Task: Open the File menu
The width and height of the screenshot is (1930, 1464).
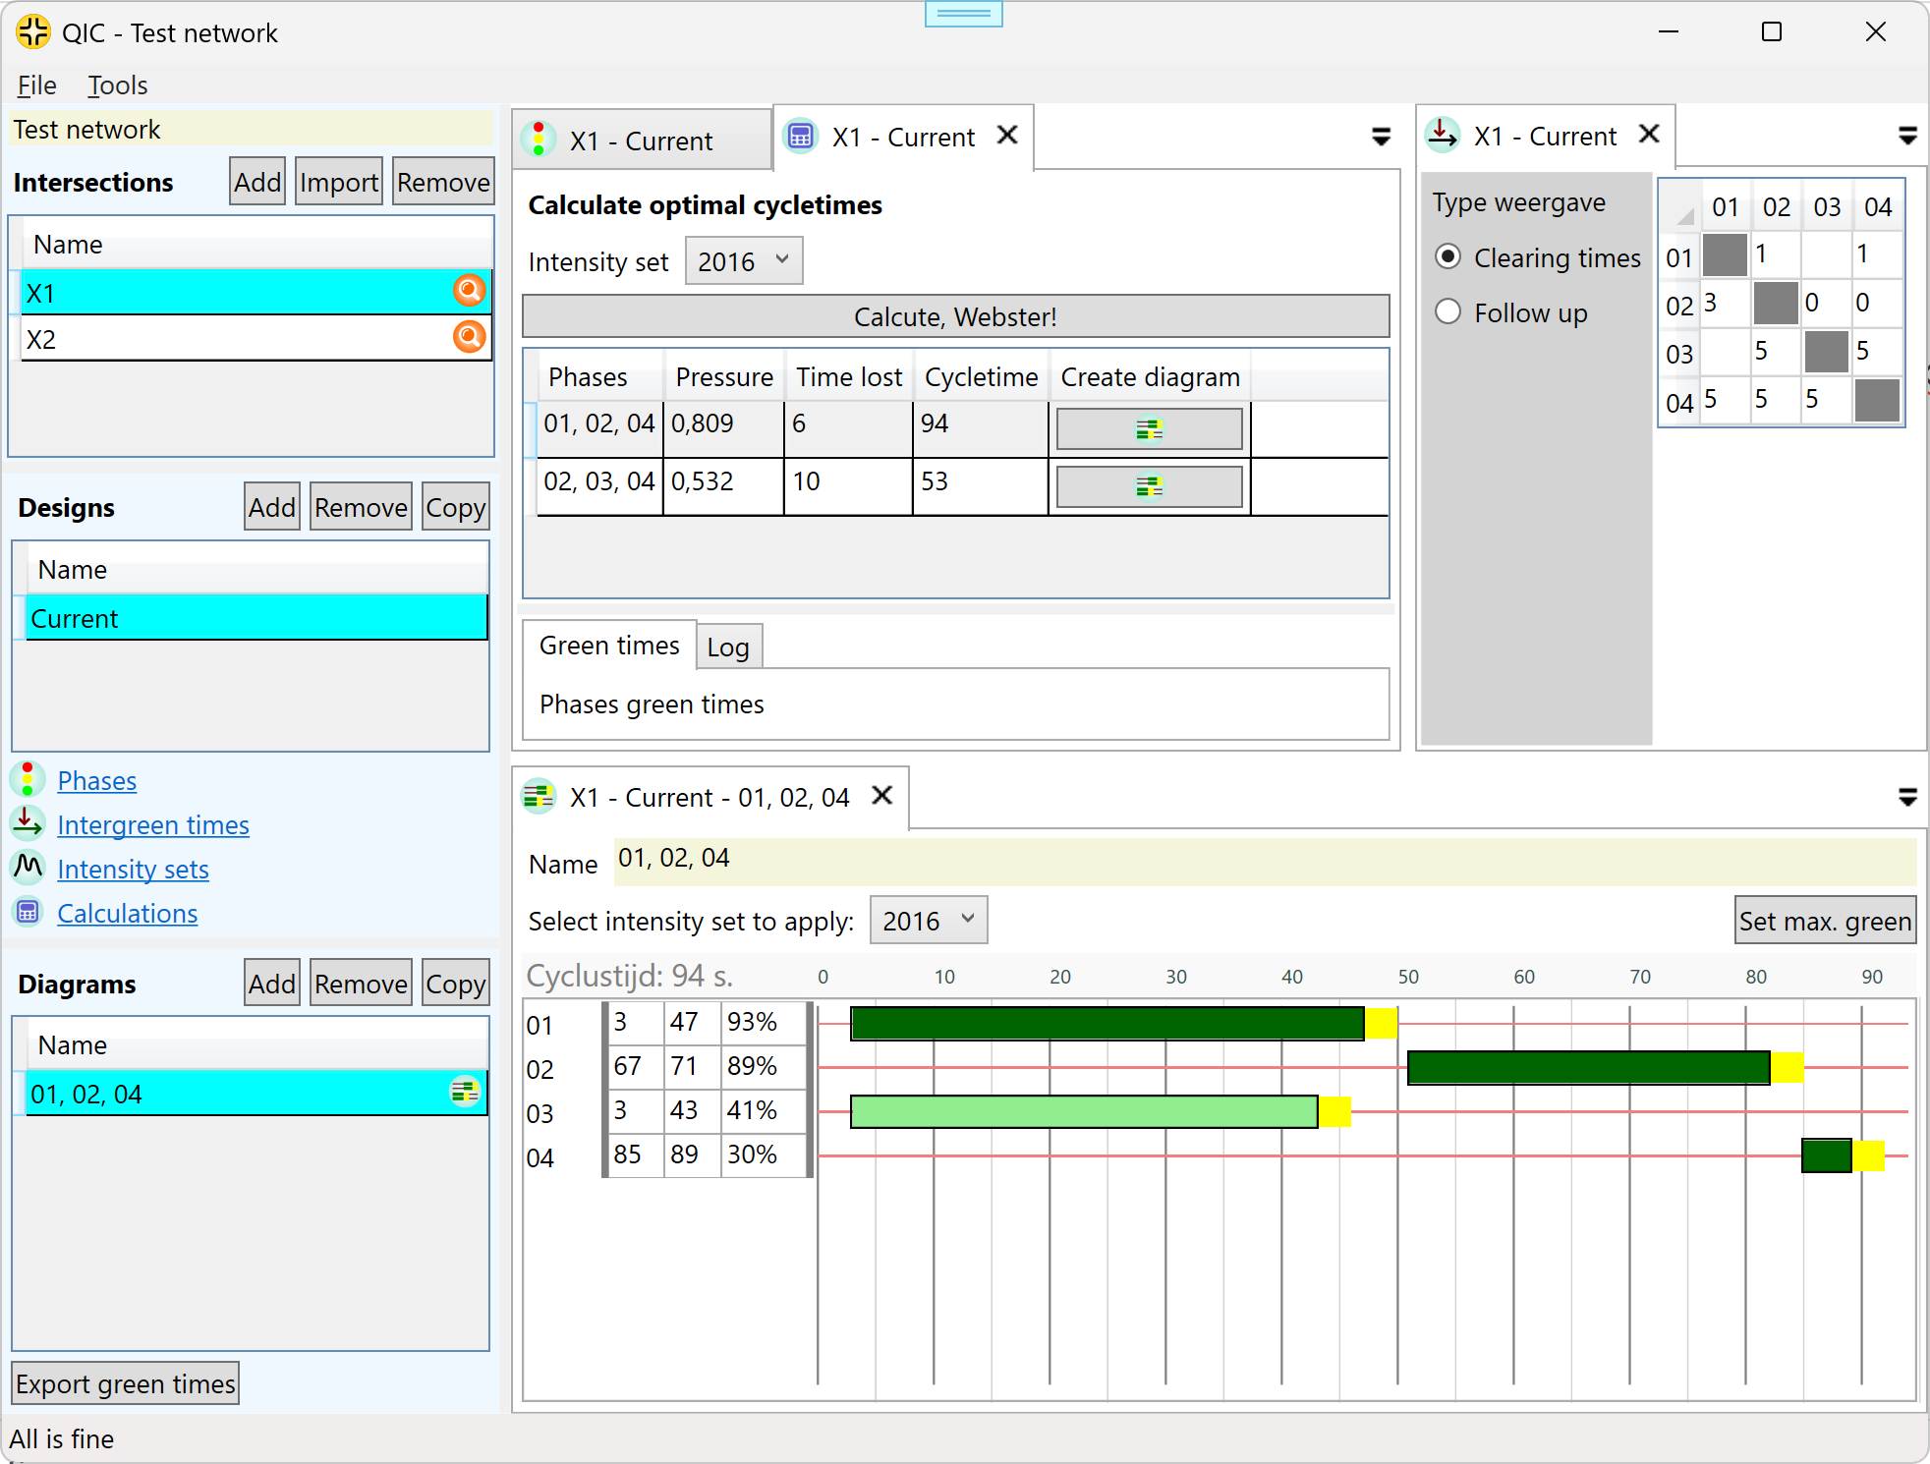Action: (37, 85)
